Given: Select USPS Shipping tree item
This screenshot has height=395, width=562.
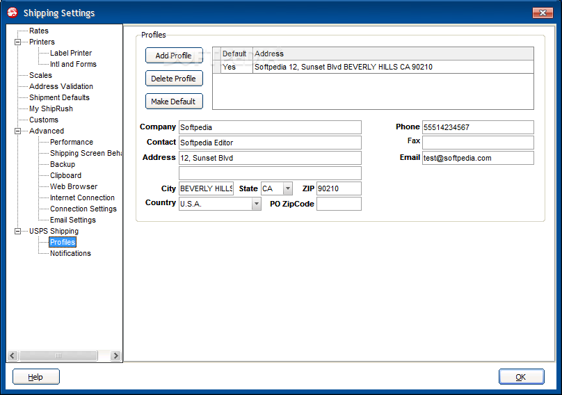Looking at the screenshot, I should click(x=54, y=231).
